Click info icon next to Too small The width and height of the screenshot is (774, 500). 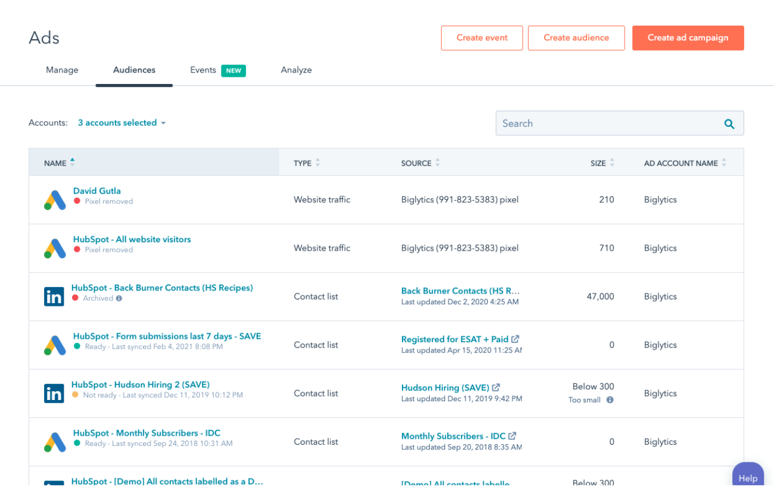pyautogui.click(x=610, y=400)
